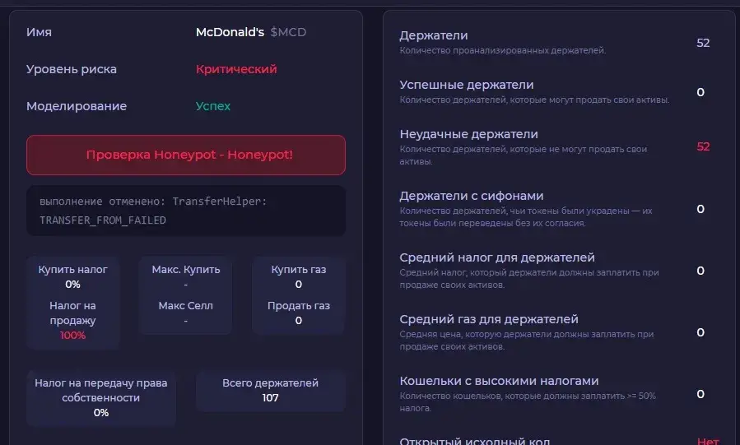Click the Держатели с сифонами heading
Screen dimensions: 740x445
coord(472,196)
